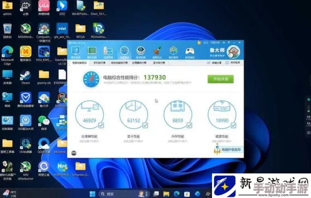Open the 360 Driver Master shortcut

(26, 123)
